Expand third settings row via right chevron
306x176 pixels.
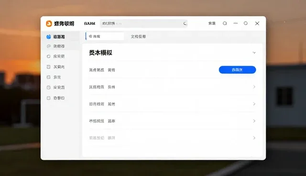254,104
